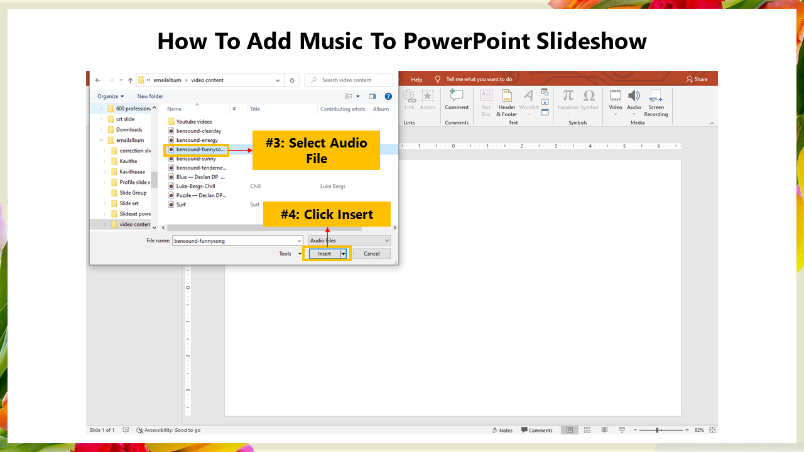Sort by the Title column header
This screenshot has width=804, height=452.
coord(255,109)
